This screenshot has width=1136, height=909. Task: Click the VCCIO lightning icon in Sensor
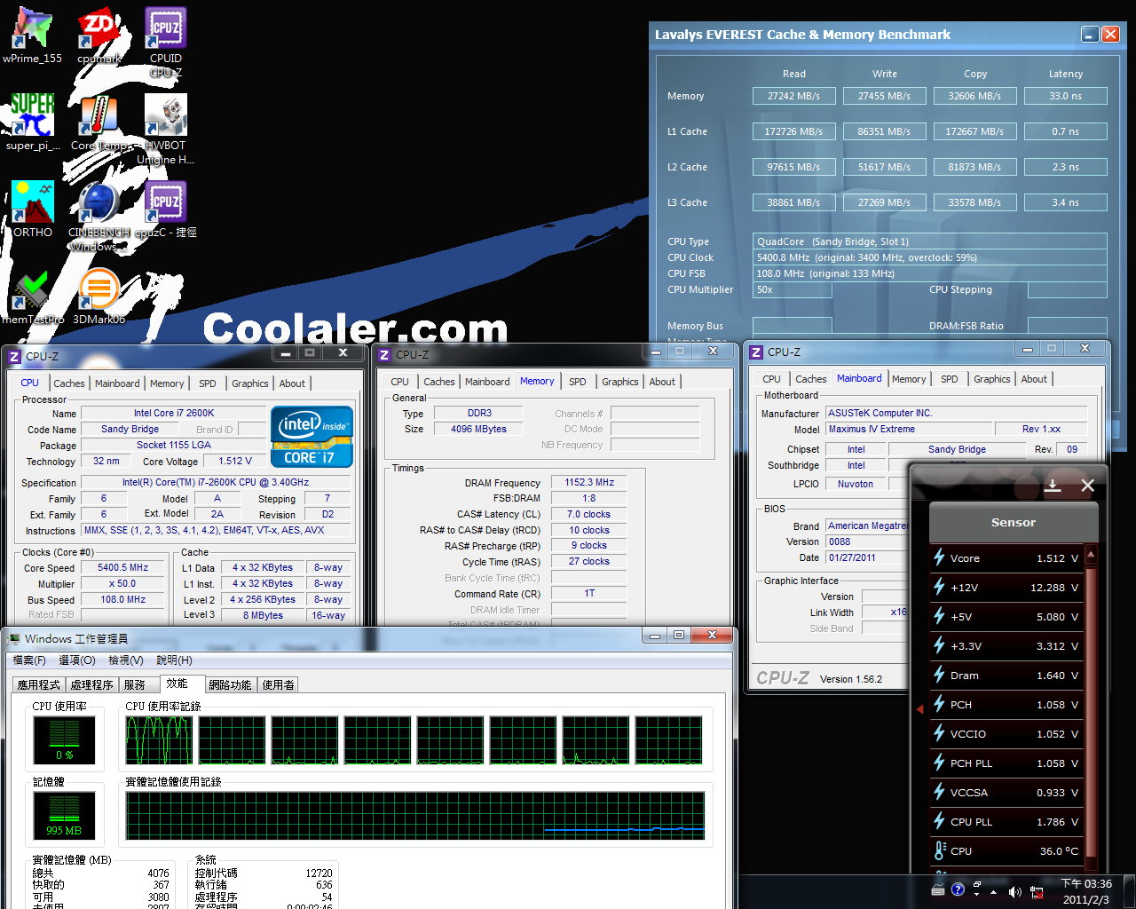[x=939, y=733]
